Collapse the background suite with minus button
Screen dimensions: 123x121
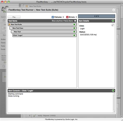22,6
